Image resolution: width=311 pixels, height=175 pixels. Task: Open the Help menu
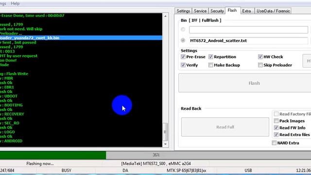pyautogui.click(x=15, y=3)
